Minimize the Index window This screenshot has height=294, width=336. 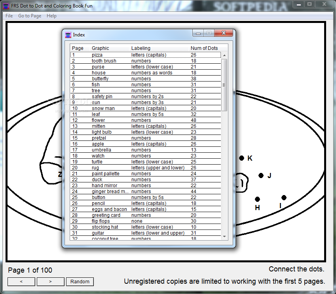click(198, 33)
